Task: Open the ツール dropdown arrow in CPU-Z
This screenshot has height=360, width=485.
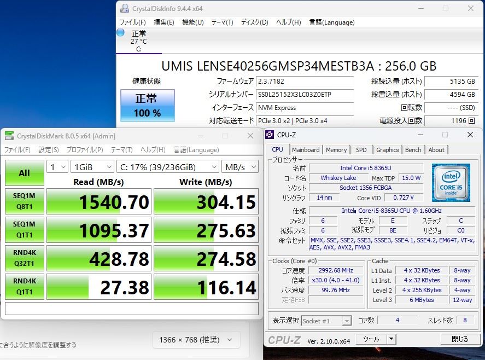Action: coord(391,339)
